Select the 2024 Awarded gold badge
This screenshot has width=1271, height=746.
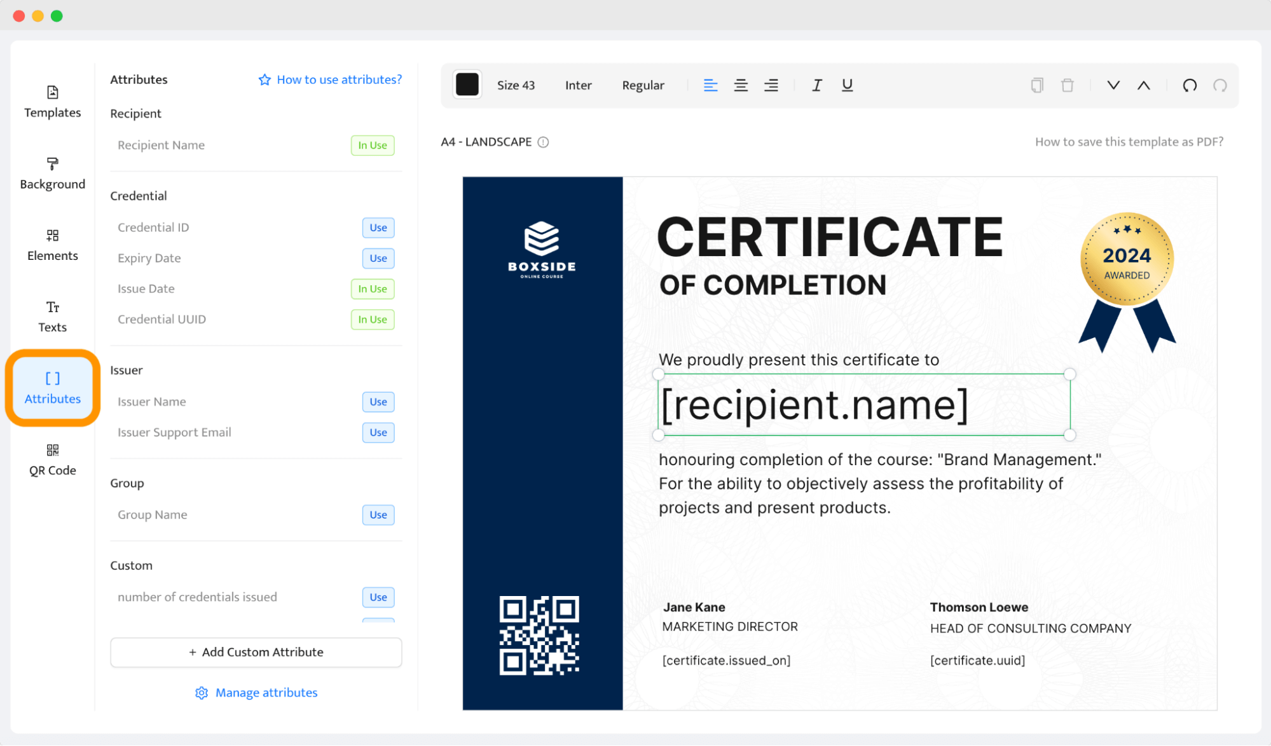click(x=1127, y=282)
